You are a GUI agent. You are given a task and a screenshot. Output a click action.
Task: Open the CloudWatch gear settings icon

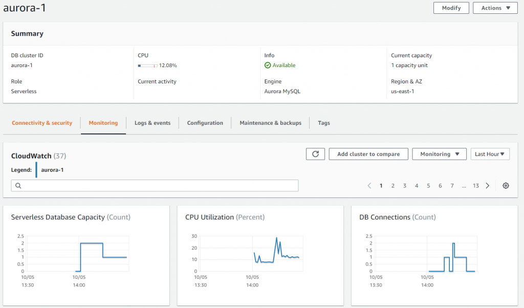click(506, 186)
